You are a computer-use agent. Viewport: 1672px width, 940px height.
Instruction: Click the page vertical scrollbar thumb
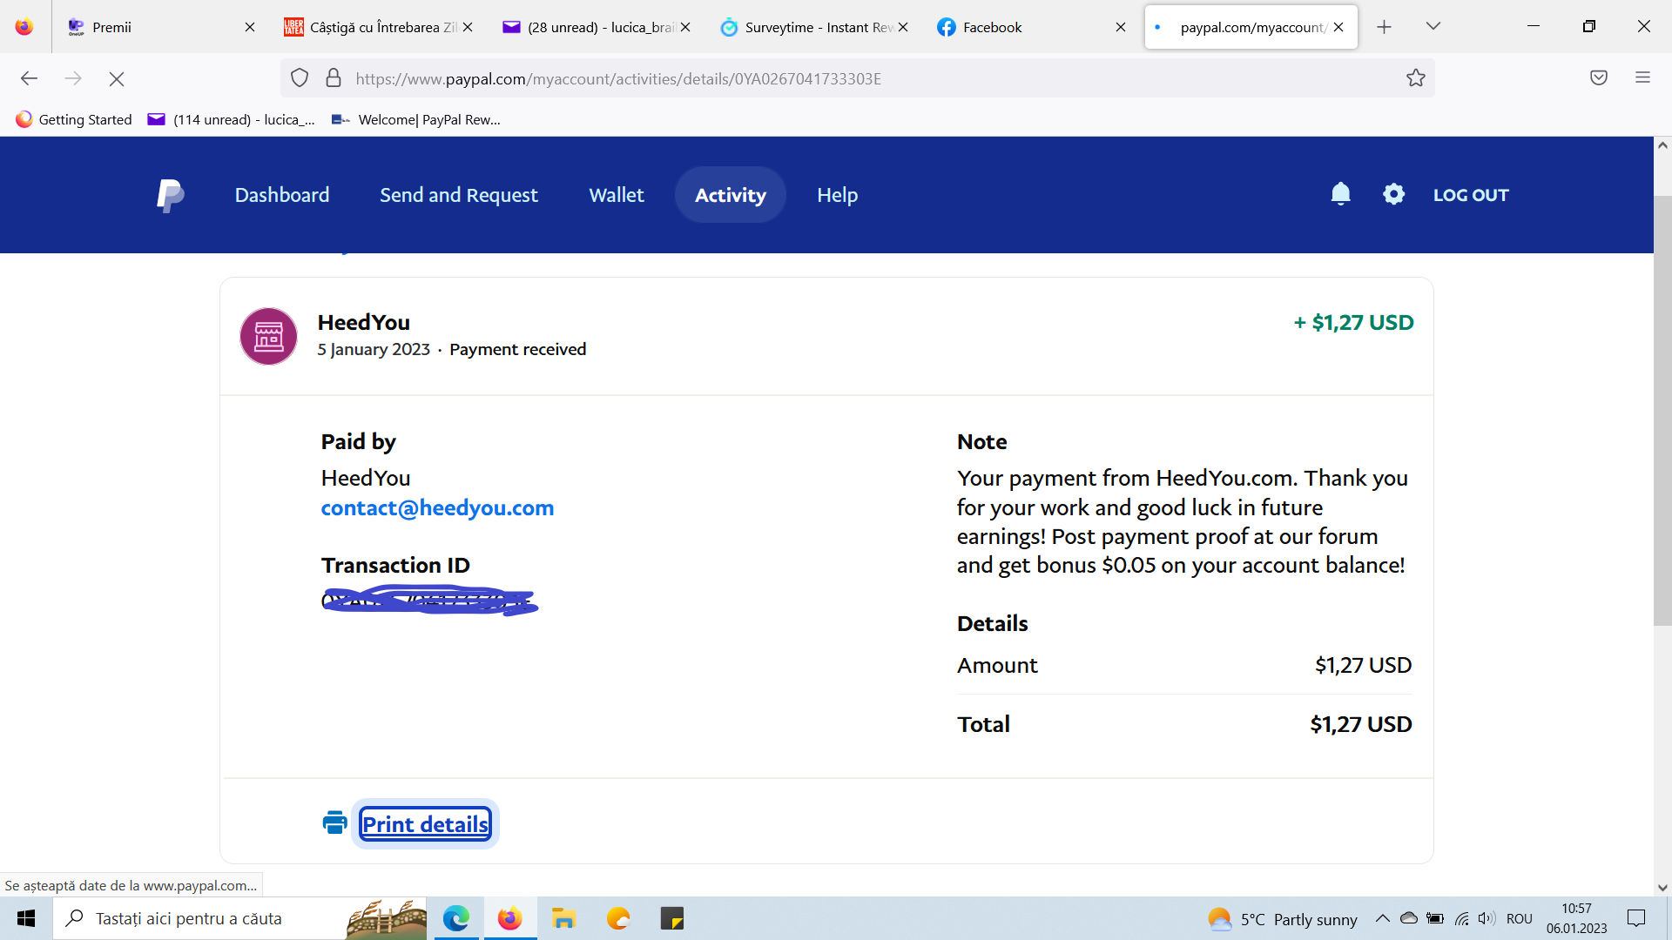click(1662, 409)
